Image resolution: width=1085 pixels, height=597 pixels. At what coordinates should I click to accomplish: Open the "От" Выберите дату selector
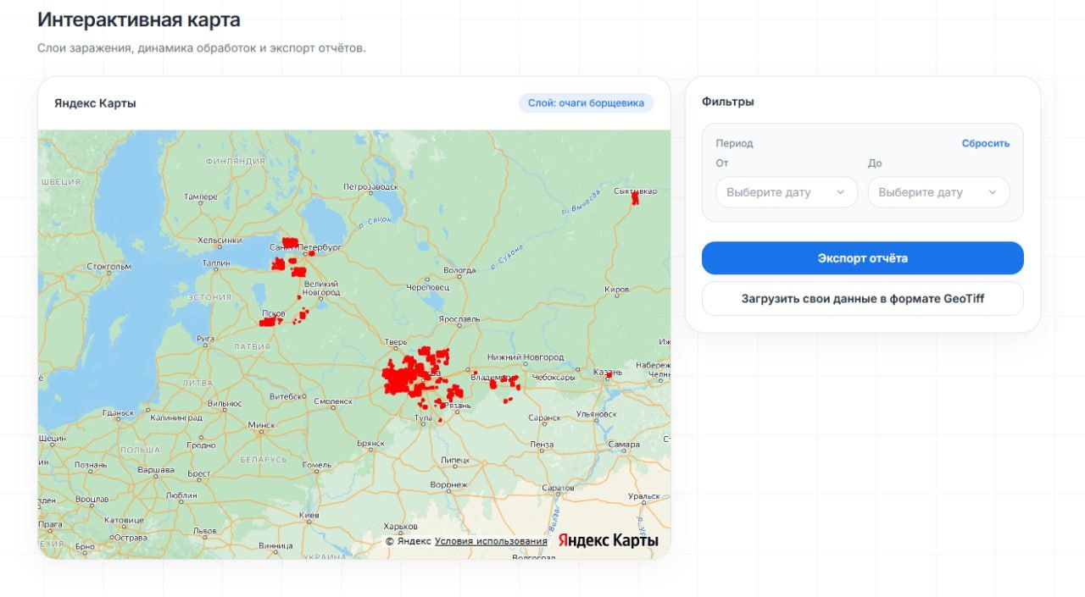point(785,192)
